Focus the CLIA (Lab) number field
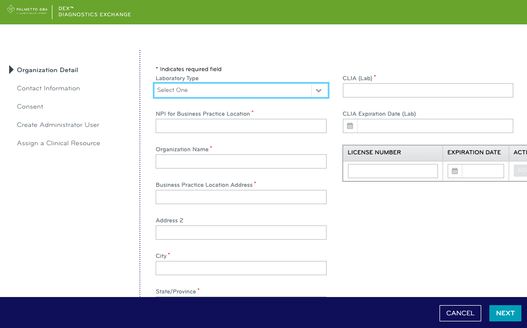 click(428, 90)
